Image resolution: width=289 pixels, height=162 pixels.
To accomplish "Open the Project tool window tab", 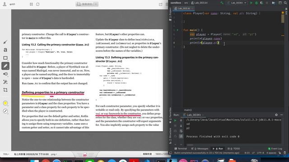I will pos(170,14).
